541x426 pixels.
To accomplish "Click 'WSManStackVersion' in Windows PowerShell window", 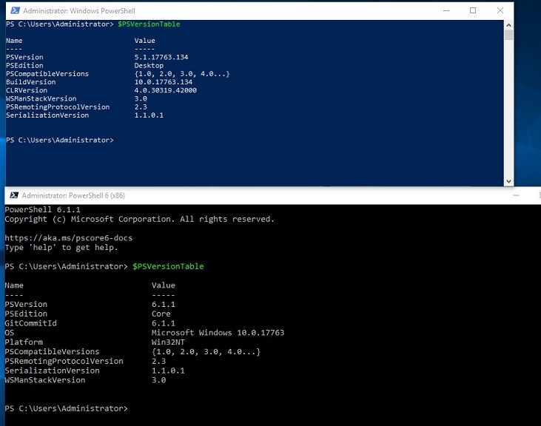I will point(41,98).
